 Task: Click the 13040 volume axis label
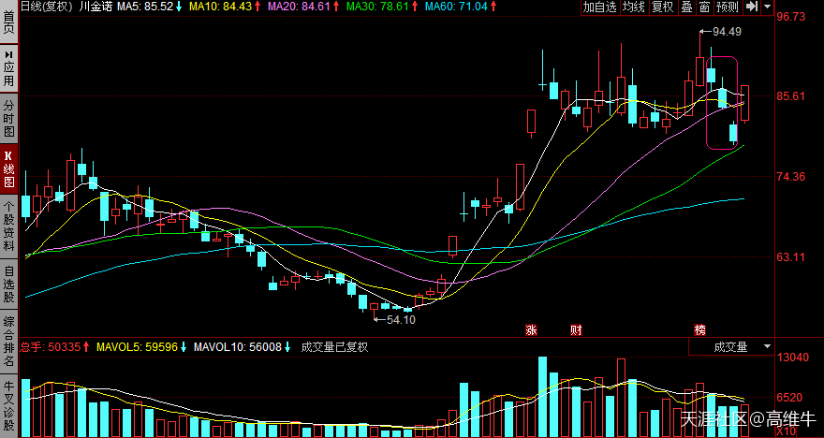[x=793, y=358]
